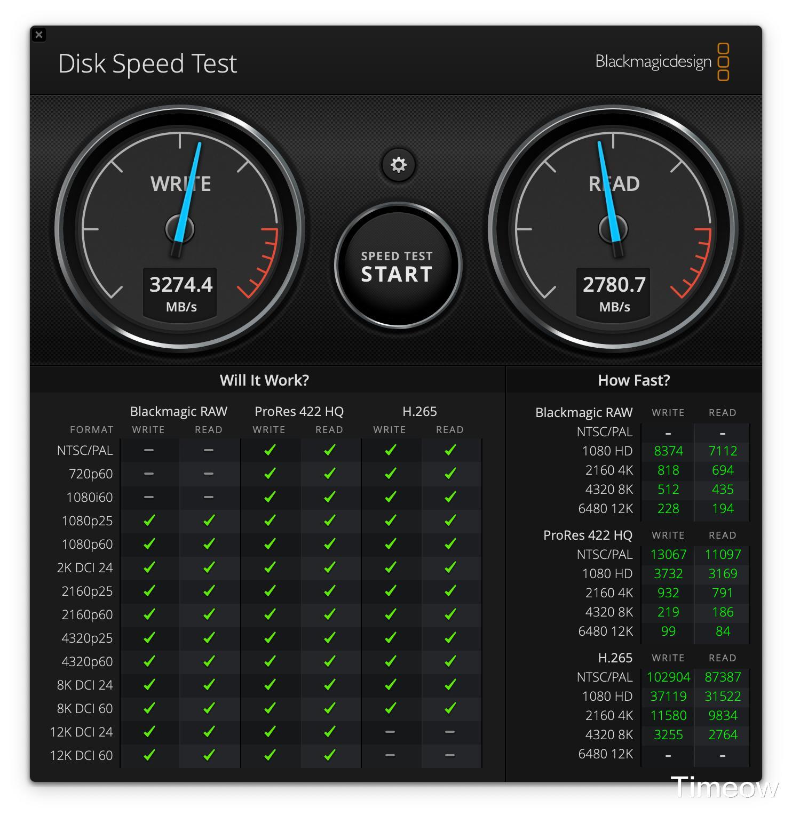Screen dimensions: 792x816
Task: Click the 2764 read value
Action: [723, 735]
